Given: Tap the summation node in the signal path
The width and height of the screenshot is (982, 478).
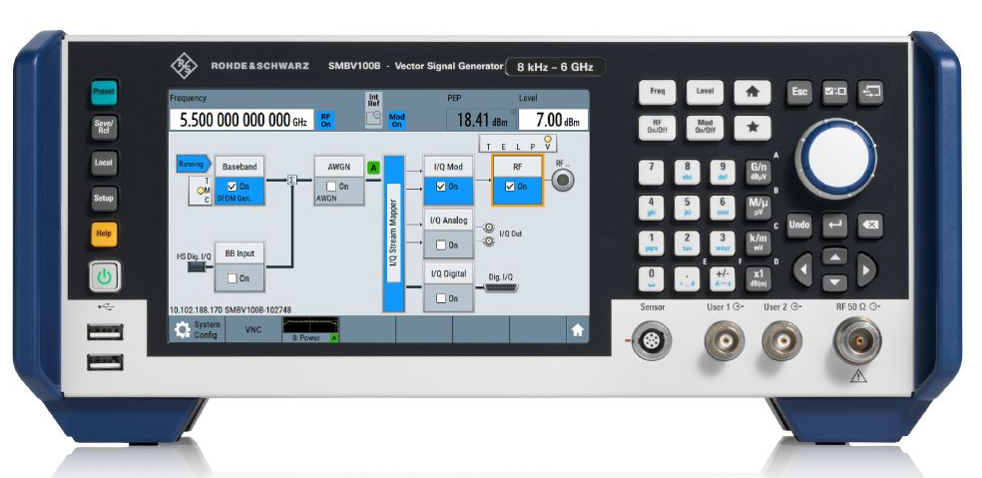Looking at the screenshot, I should (x=291, y=181).
